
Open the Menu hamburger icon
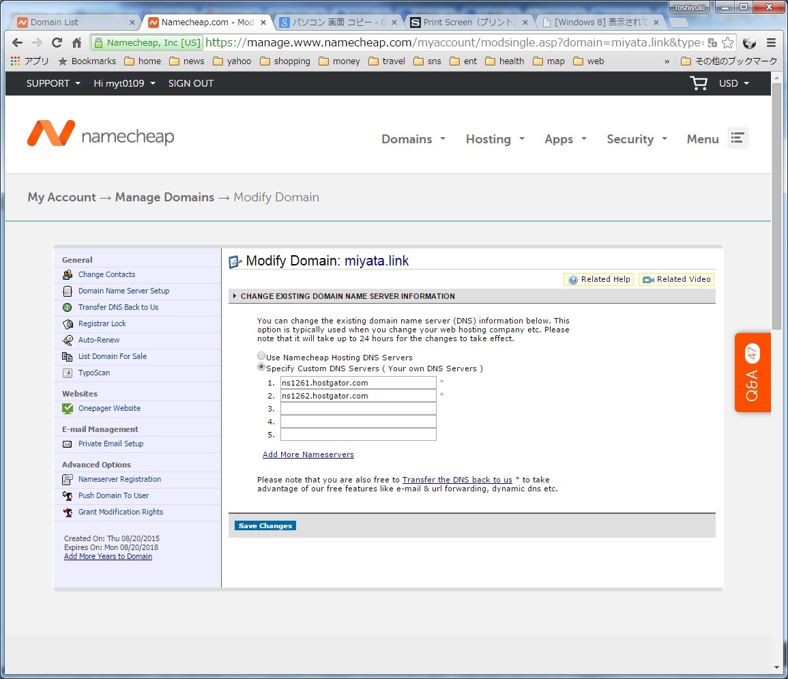click(737, 138)
